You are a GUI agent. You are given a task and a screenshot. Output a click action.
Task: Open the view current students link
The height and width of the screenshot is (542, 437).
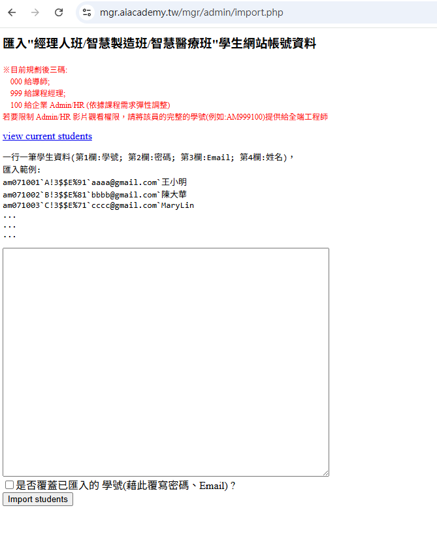tap(47, 136)
